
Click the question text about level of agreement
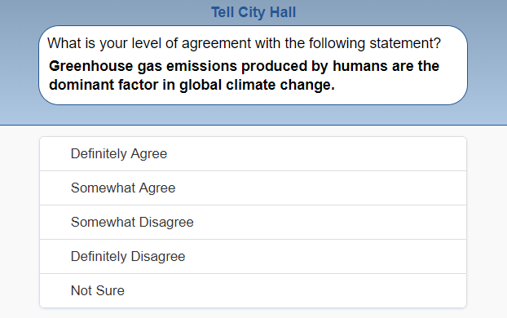click(244, 43)
